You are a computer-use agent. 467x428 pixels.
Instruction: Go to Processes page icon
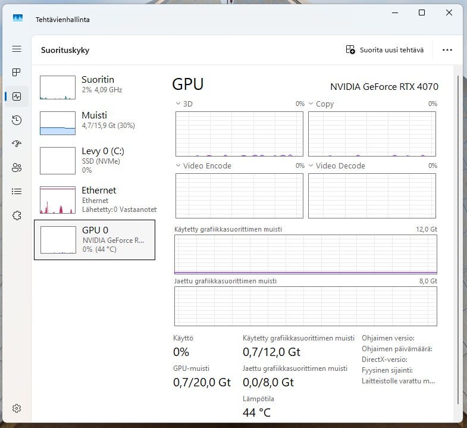pyautogui.click(x=17, y=73)
